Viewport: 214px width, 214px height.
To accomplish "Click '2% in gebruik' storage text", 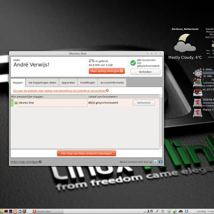I will coord(98,61).
